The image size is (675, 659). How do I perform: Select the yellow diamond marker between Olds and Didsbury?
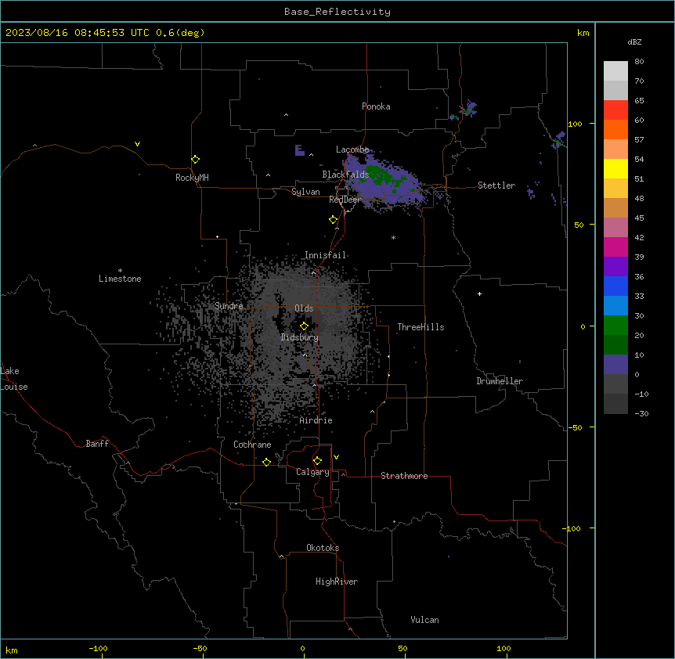tap(305, 326)
